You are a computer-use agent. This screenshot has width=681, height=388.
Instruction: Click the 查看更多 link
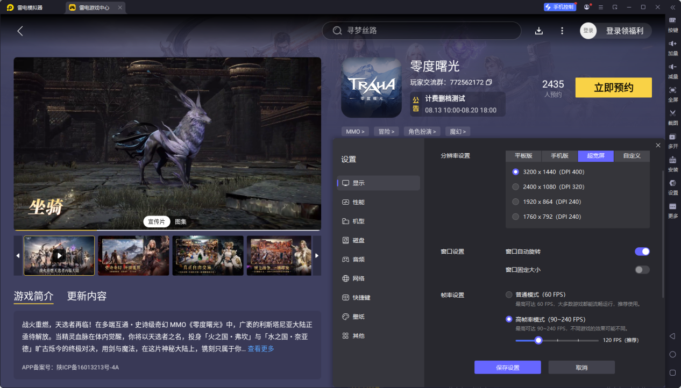[x=261, y=349]
